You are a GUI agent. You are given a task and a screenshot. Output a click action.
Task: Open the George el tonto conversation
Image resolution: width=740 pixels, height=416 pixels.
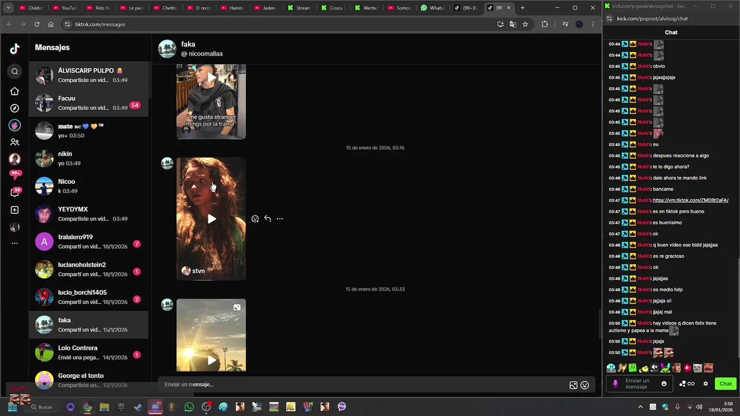tap(88, 380)
